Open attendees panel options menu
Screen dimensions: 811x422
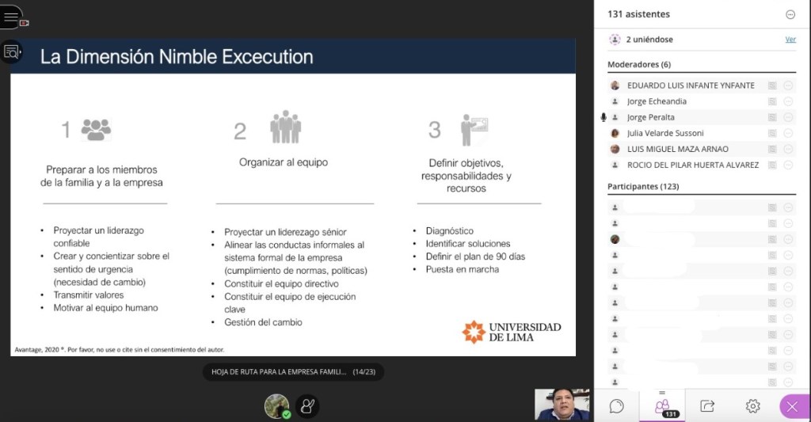click(x=790, y=14)
